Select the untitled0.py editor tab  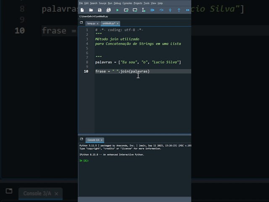tap(109, 24)
